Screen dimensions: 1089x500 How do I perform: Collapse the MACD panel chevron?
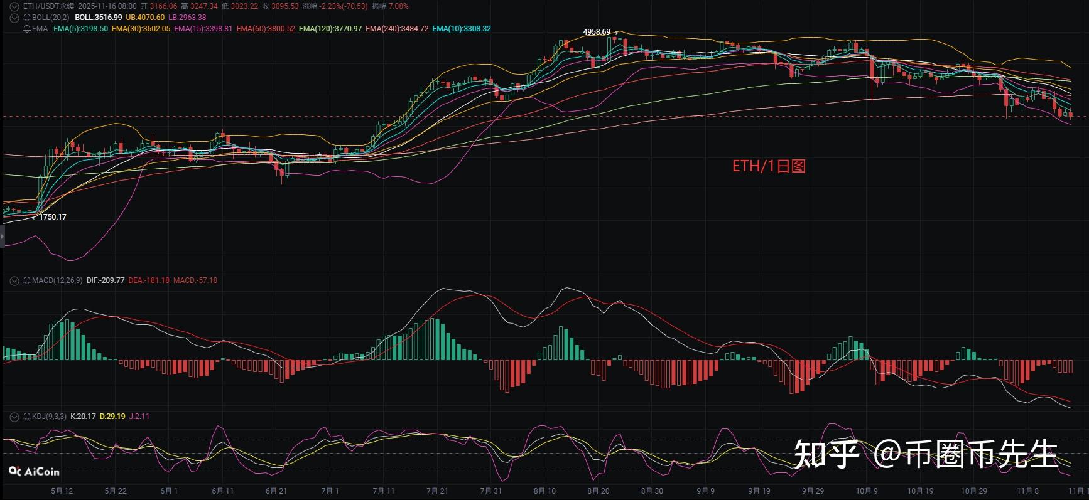point(14,281)
